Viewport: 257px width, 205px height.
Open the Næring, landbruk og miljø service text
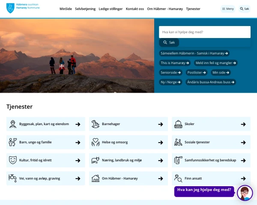click(122, 160)
